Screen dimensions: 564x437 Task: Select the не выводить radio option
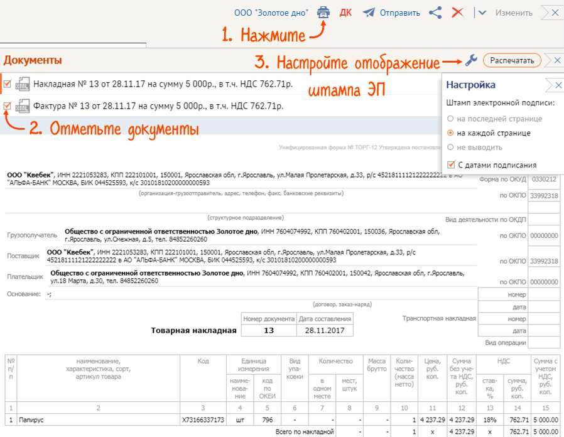pos(450,147)
